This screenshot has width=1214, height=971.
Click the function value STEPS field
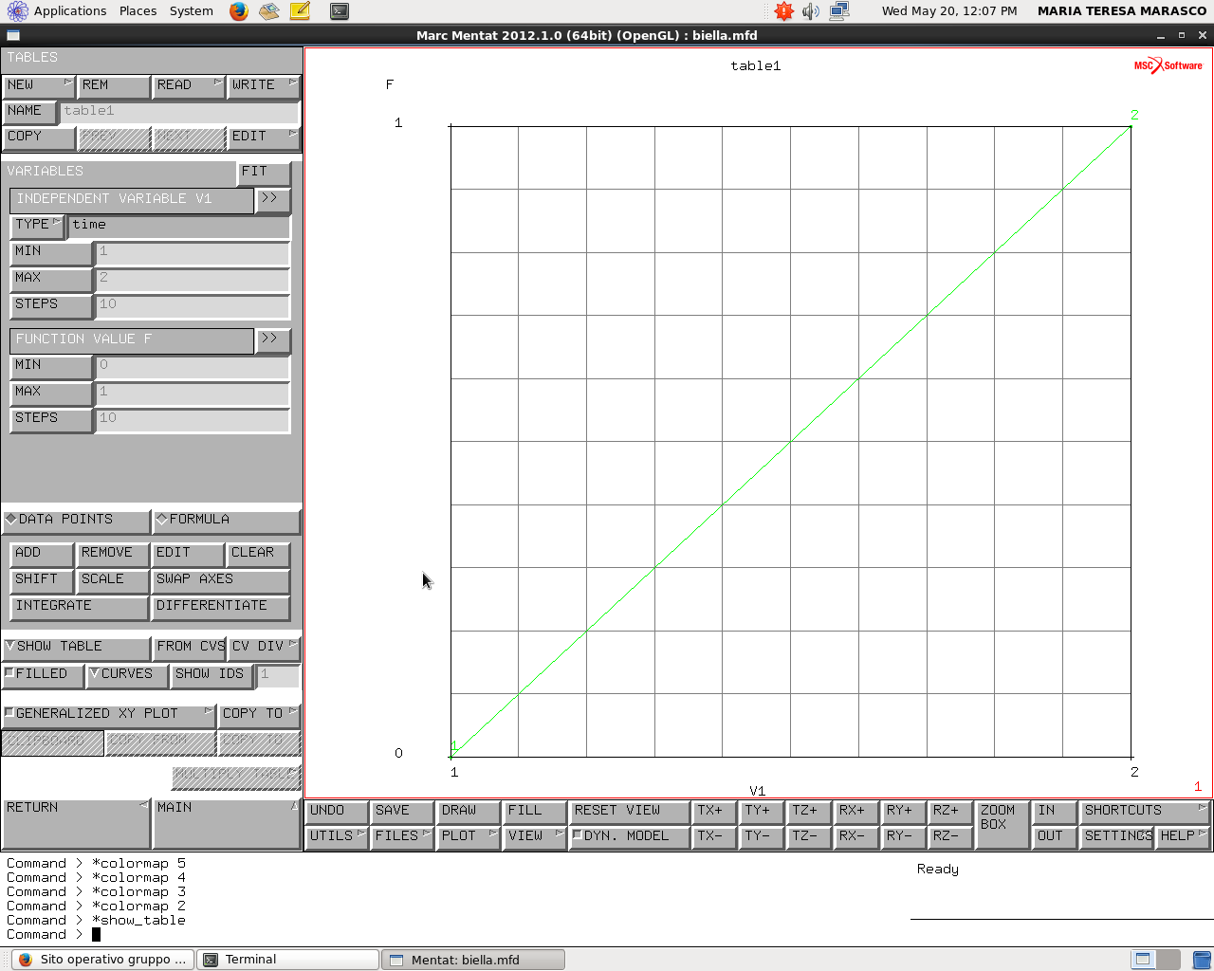point(192,419)
